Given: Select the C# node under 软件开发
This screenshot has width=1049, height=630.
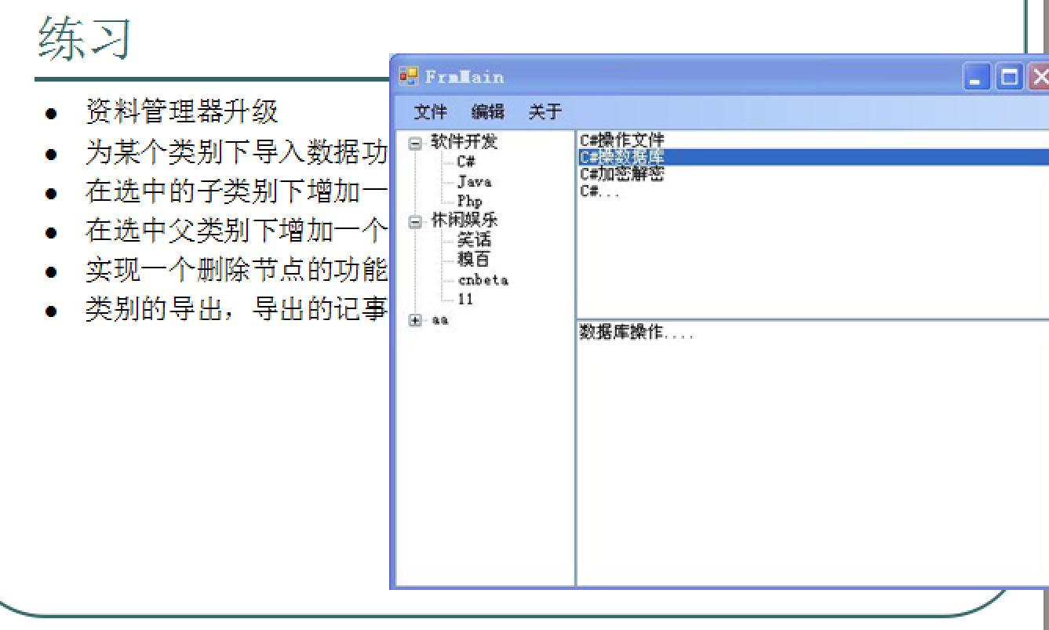Looking at the screenshot, I should click(466, 162).
